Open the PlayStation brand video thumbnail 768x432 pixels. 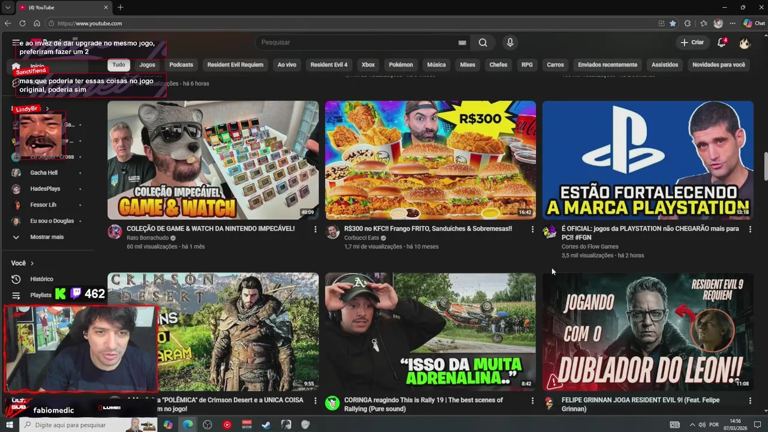pyautogui.click(x=648, y=160)
